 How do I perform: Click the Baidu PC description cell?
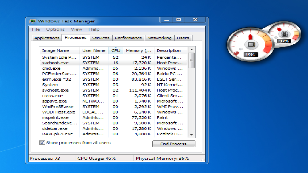click(x=170, y=74)
